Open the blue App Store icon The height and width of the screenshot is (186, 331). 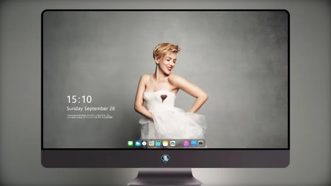point(194,143)
